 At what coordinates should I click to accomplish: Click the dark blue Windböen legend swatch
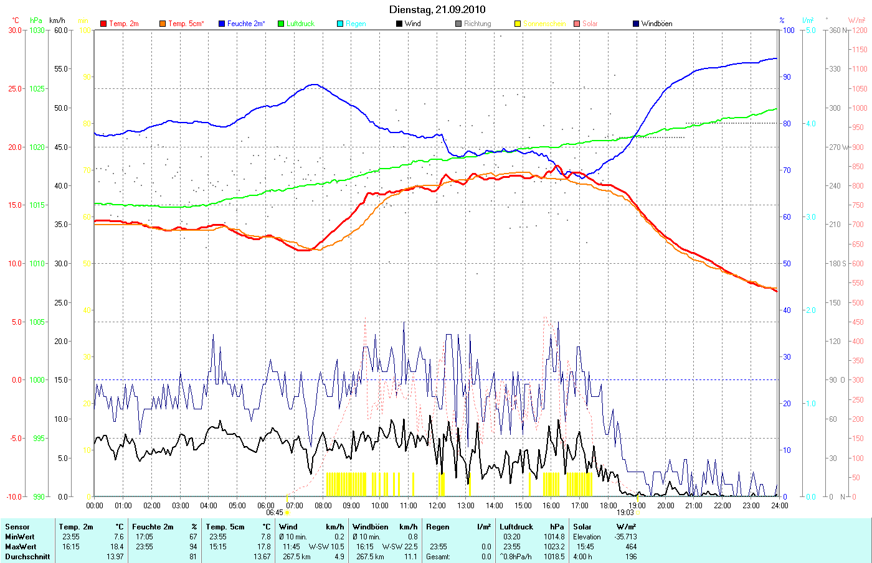coord(636,24)
